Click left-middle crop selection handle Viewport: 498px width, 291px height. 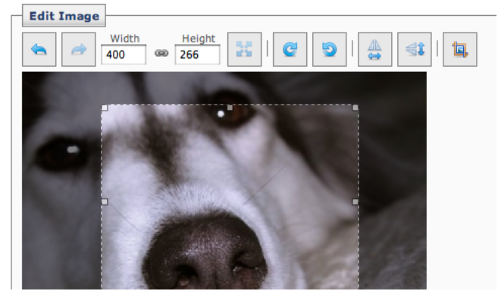point(105,202)
